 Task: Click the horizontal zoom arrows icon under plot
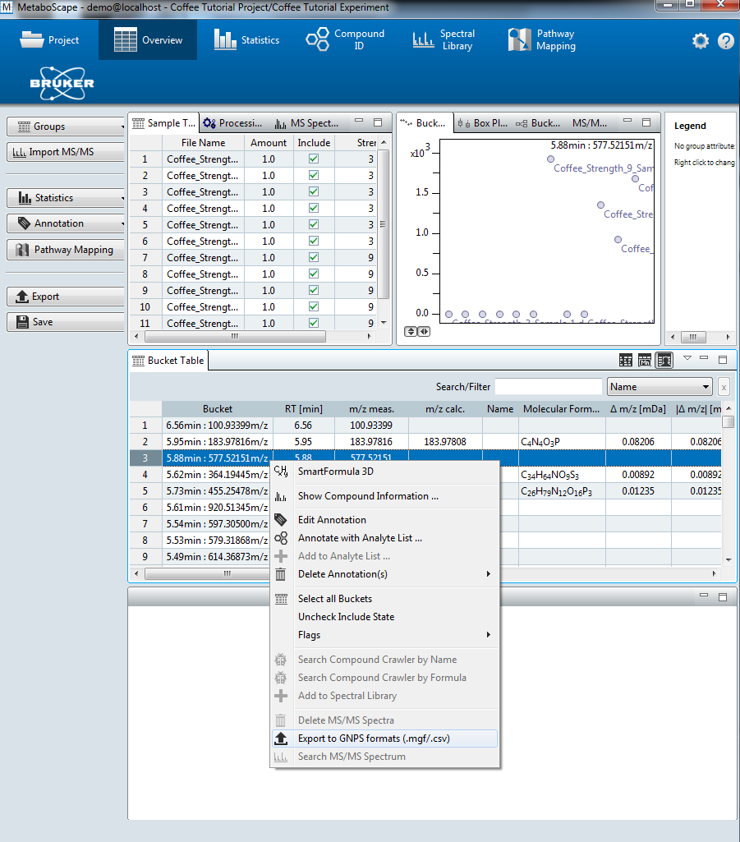pos(424,331)
